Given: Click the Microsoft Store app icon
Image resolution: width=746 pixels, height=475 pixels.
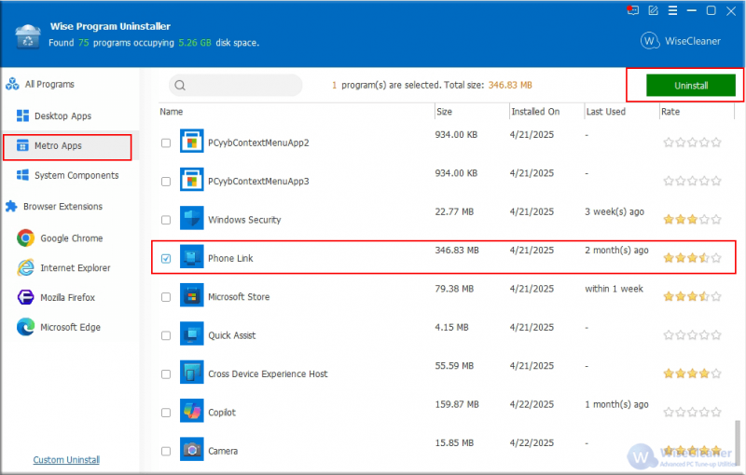Looking at the screenshot, I should (192, 295).
